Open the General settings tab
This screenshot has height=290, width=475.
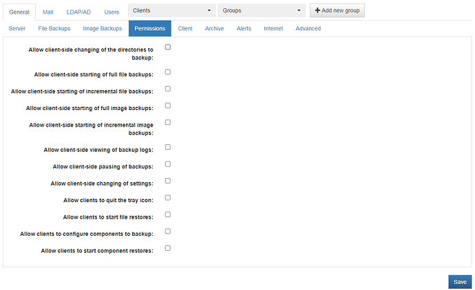tap(19, 12)
